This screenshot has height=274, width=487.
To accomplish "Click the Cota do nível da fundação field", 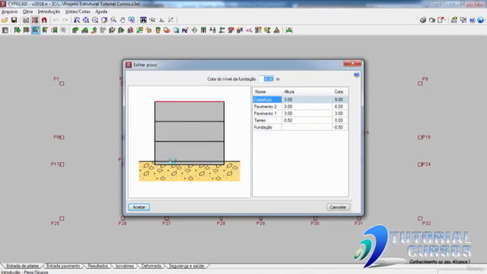I will 267,79.
